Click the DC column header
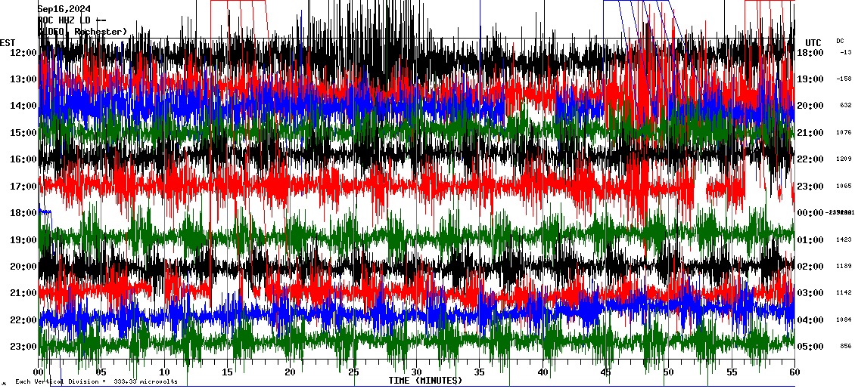The image size is (855, 392). [840, 41]
